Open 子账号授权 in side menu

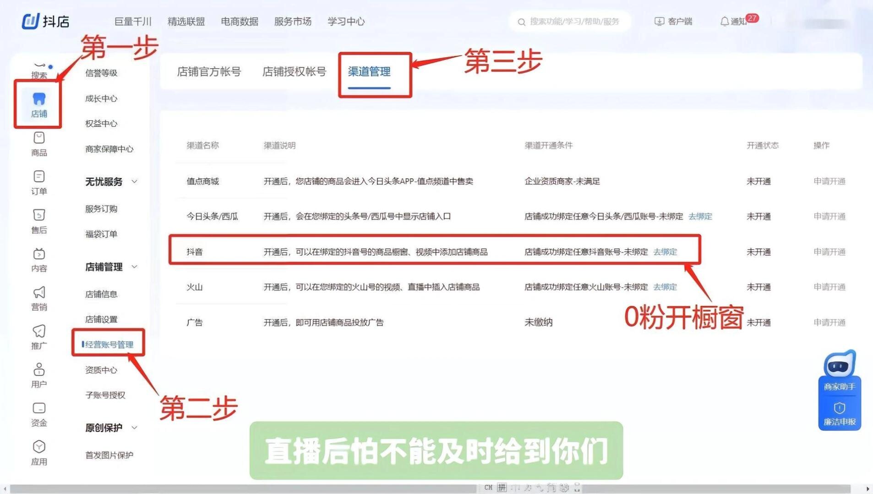(x=105, y=395)
